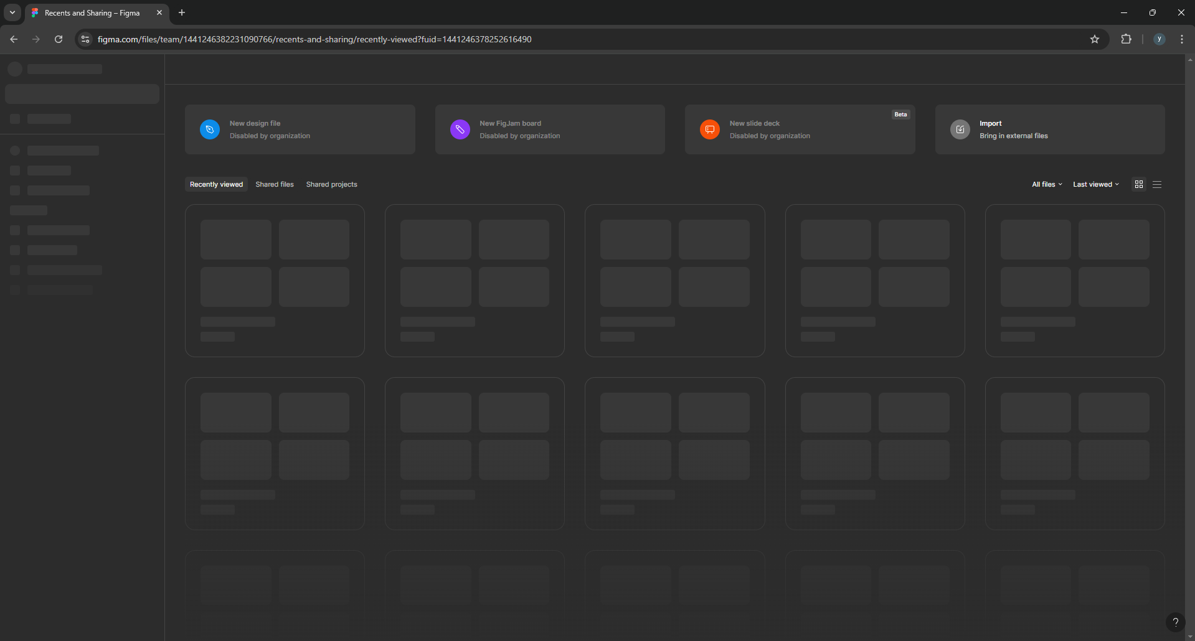Open the Chrome three-dot menu

[1182, 39]
